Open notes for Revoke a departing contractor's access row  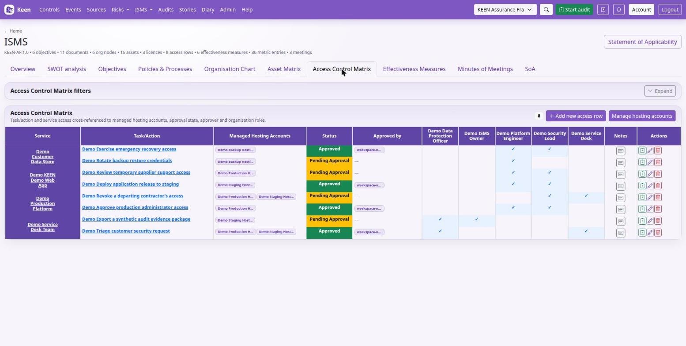coord(620,198)
